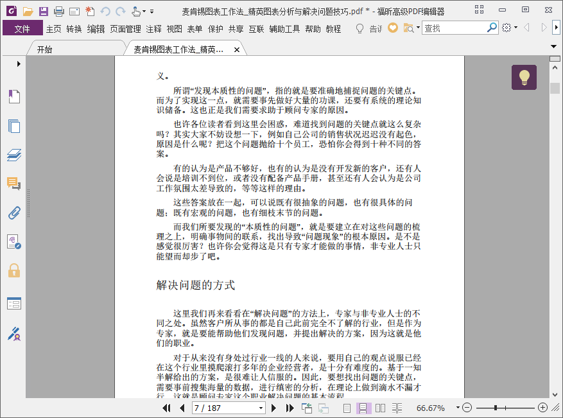Open the zoom level dropdown arrow
Image resolution: width=563 pixels, height=418 pixels.
(x=458, y=408)
